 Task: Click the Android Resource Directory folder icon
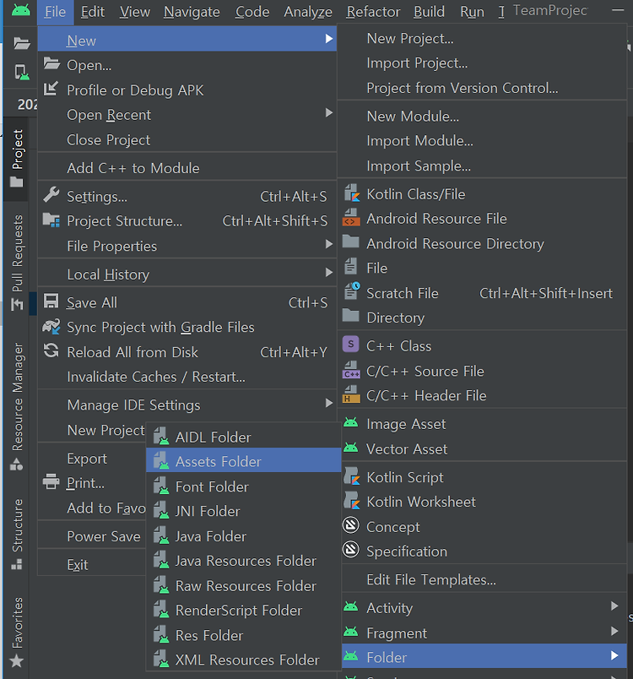[351, 242]
